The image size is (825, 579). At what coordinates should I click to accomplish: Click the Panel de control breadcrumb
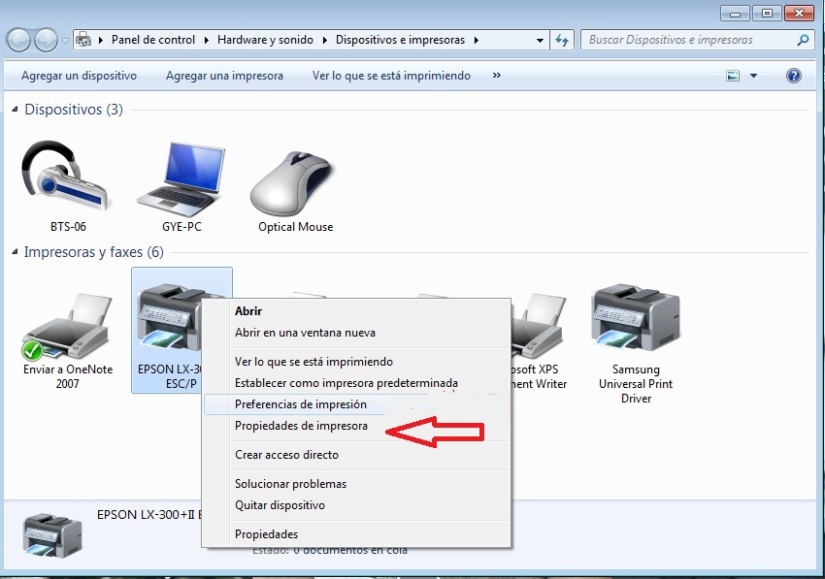153,40
